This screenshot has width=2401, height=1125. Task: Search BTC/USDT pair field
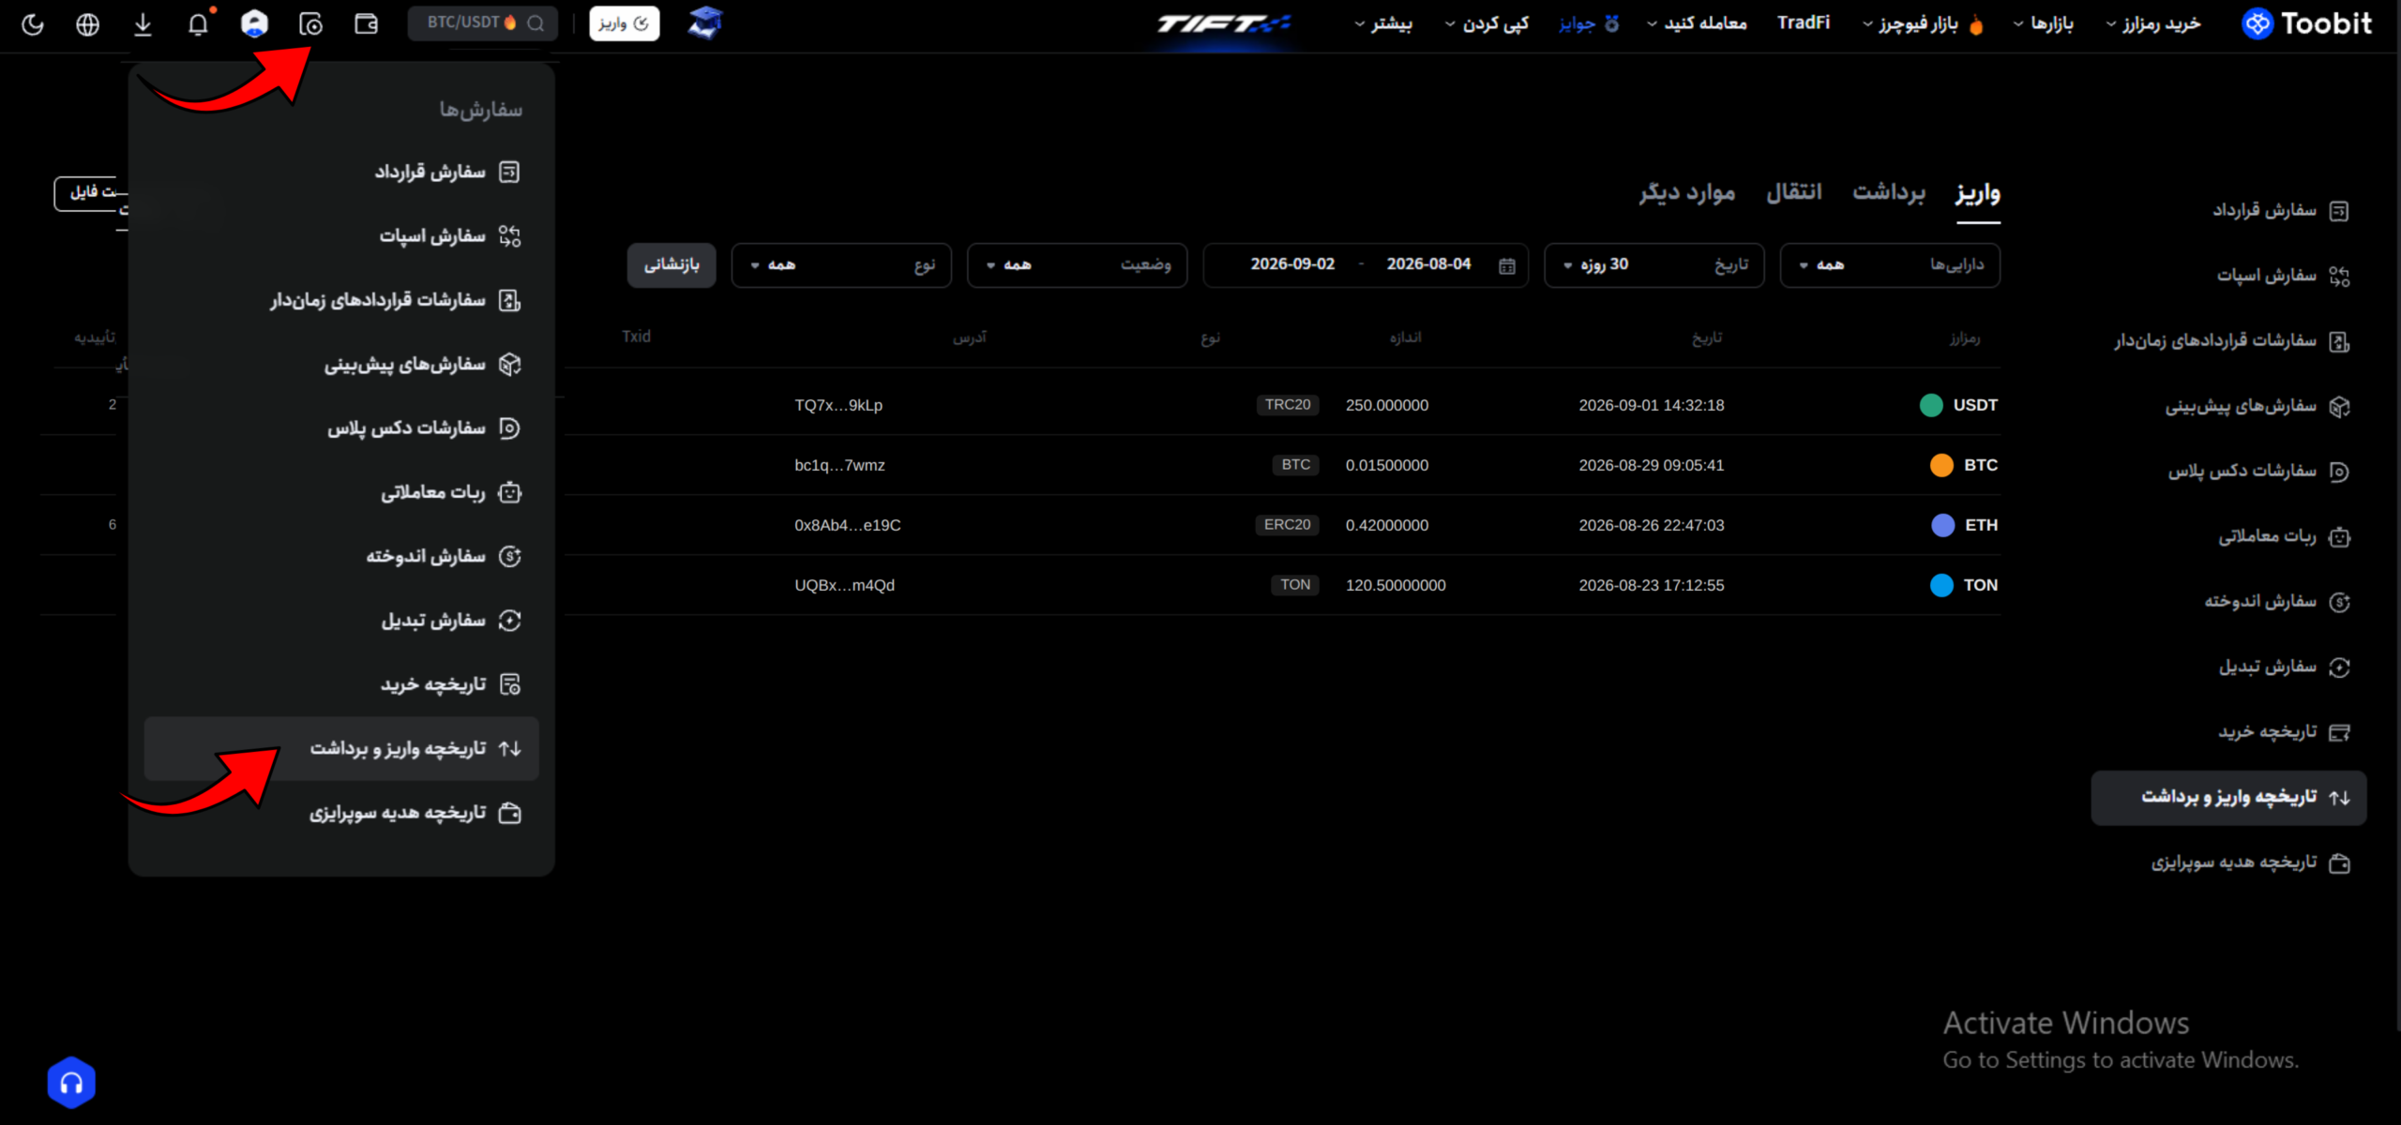click(x=483, y=23)
